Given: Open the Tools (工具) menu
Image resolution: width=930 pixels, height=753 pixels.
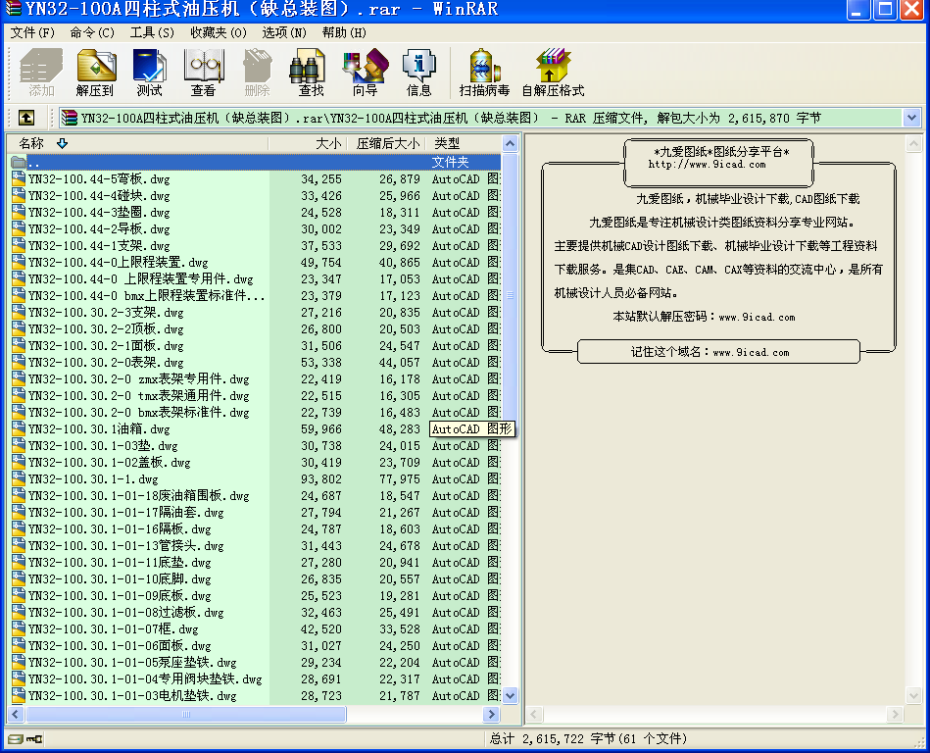Looking at the screenshot, I should coord(152,32).
